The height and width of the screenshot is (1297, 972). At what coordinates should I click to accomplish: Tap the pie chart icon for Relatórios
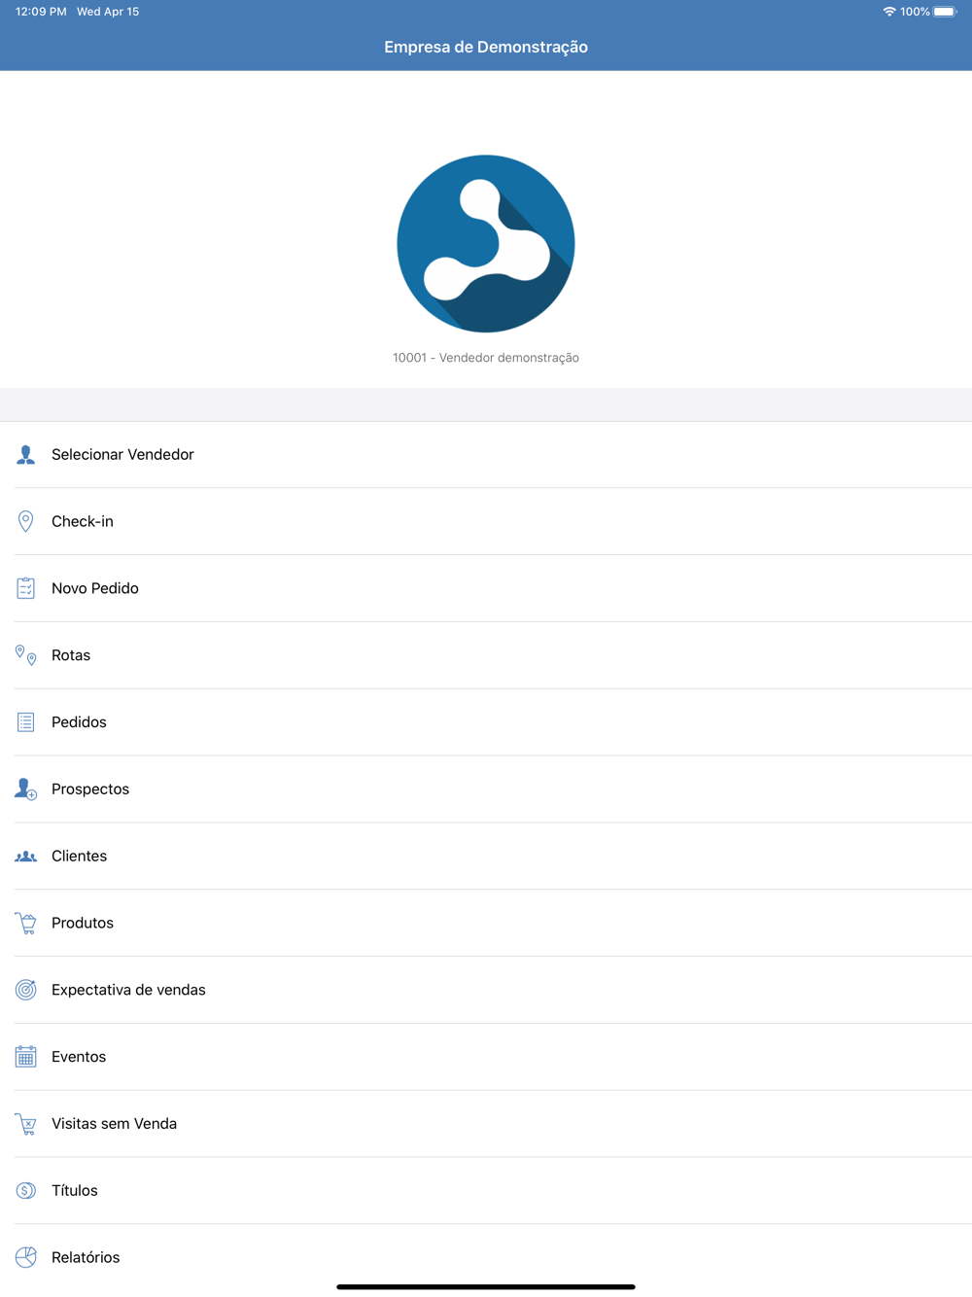click(x=26, y=1257)
